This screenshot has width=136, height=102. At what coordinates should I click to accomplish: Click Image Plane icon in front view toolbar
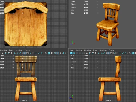click(14, 53)
